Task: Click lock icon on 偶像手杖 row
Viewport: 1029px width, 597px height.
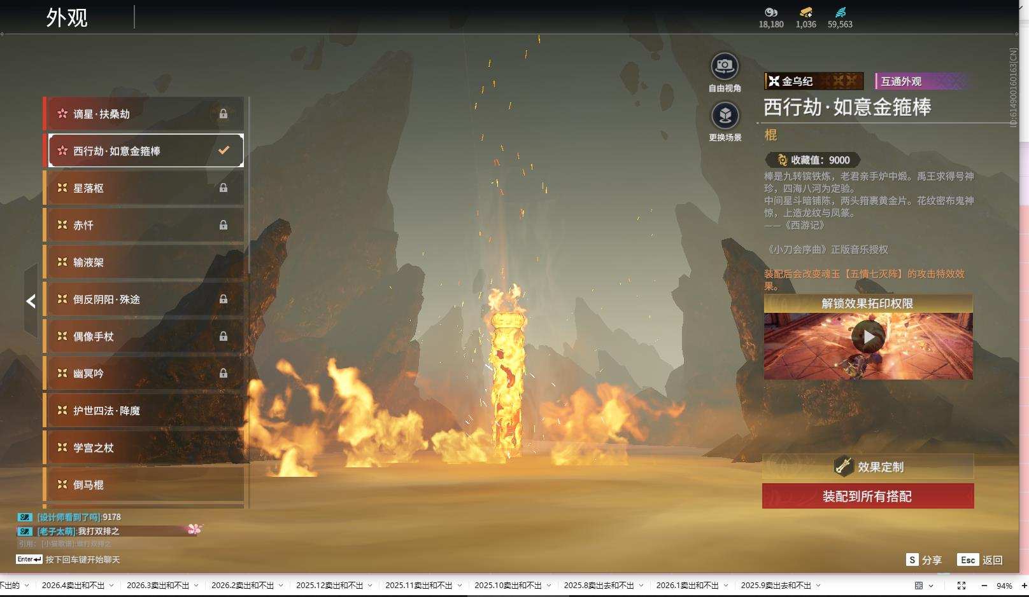Action: pyautogui.click(x=224, y=336)
